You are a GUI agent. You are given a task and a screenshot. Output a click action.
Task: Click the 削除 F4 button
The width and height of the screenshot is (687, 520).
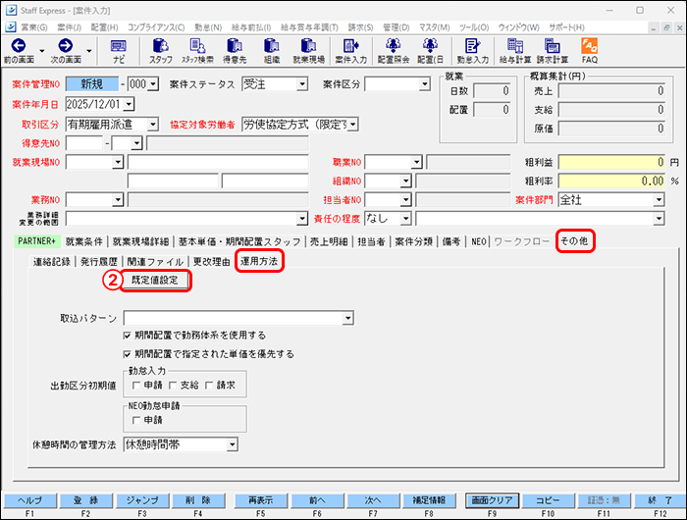(x=198, y=500)
